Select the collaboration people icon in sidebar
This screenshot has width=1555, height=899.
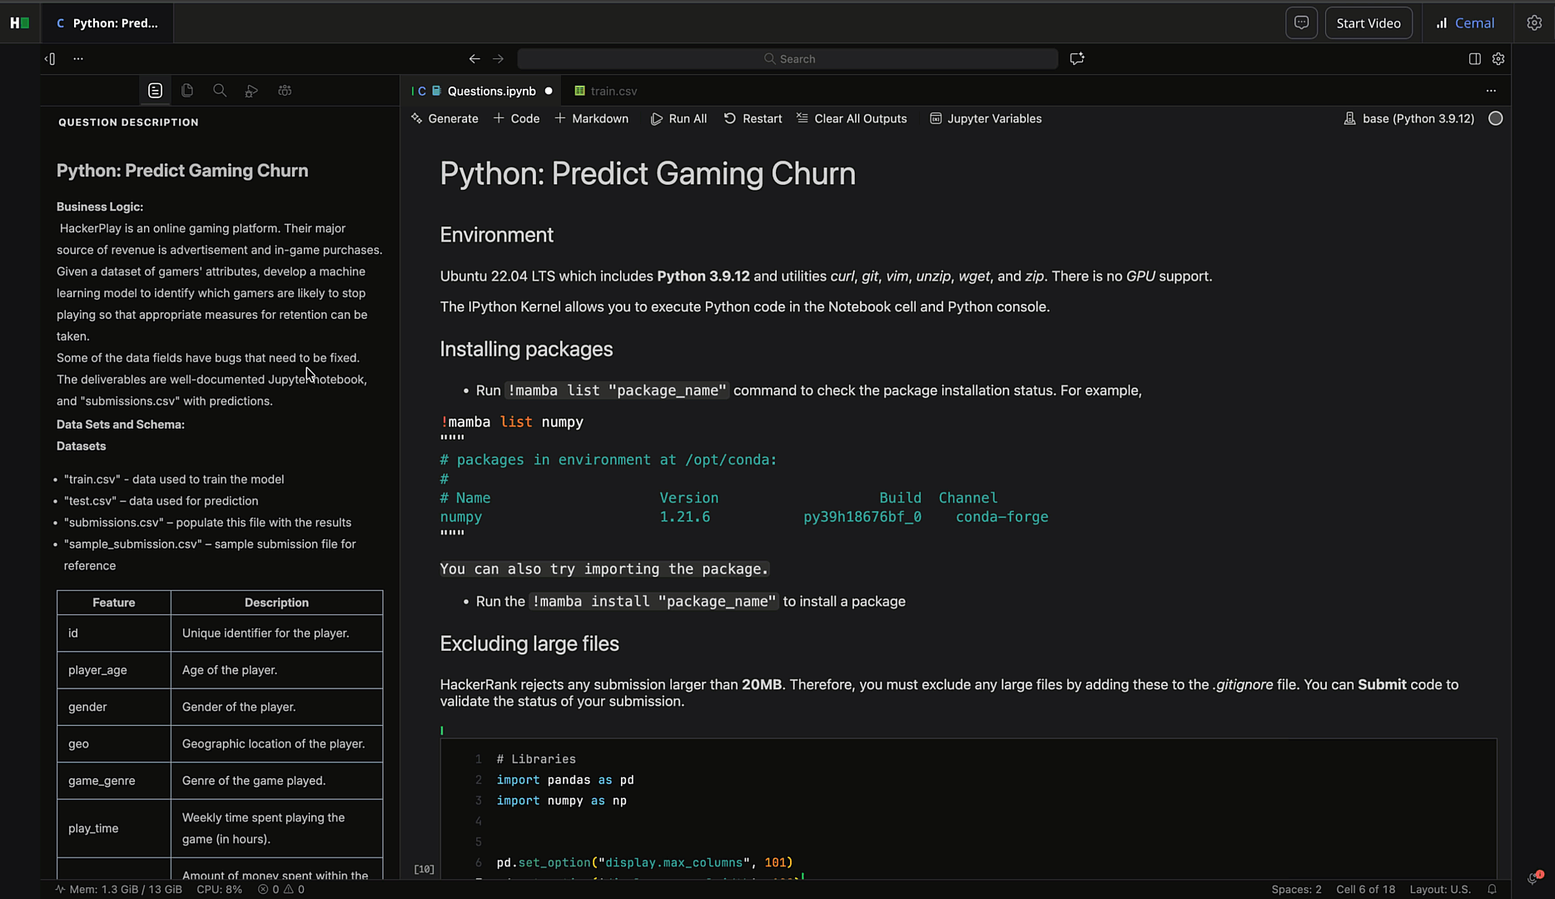point(285,90)
